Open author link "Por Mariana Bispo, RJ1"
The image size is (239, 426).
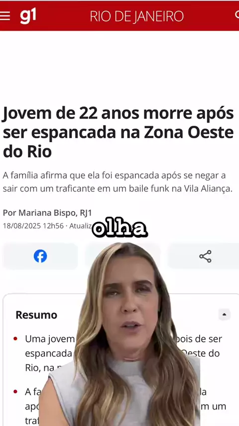click(x=47, y=213)
